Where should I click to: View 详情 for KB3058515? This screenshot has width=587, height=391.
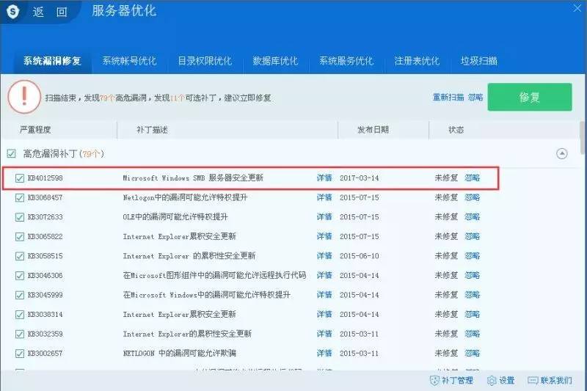[324, 255]
